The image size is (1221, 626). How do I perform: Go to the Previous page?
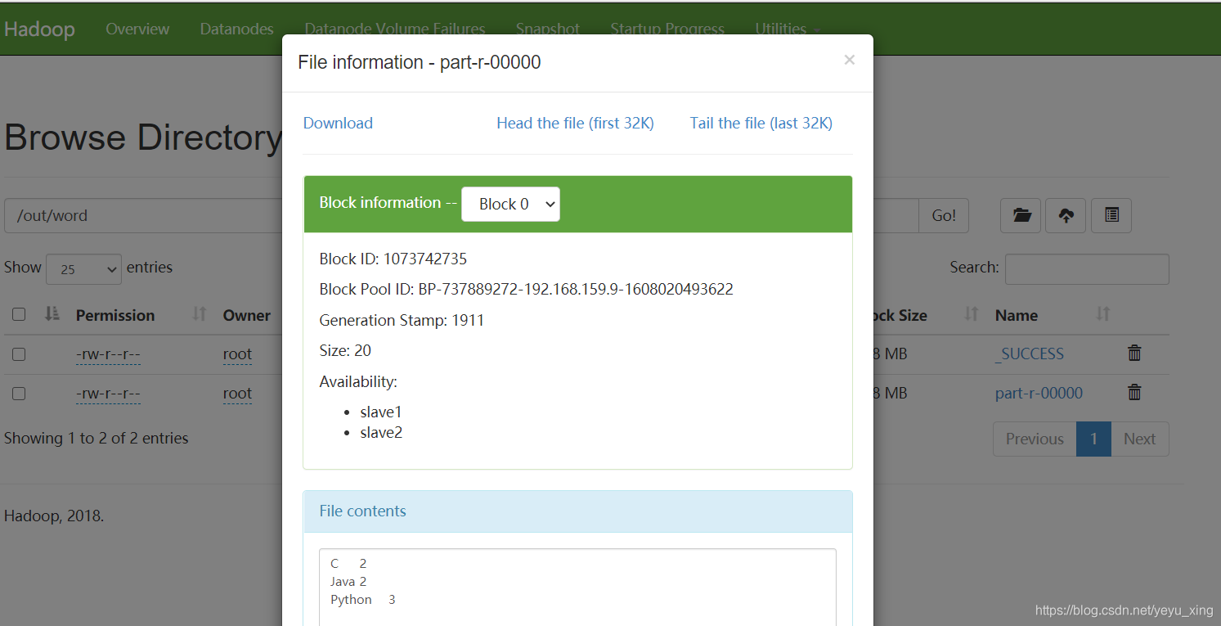(x=1035, y=439)
